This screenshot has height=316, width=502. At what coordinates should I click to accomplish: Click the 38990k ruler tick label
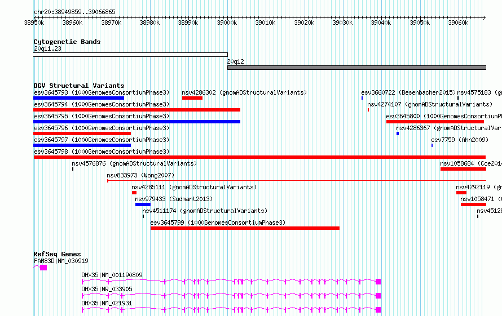coord(188,23)
